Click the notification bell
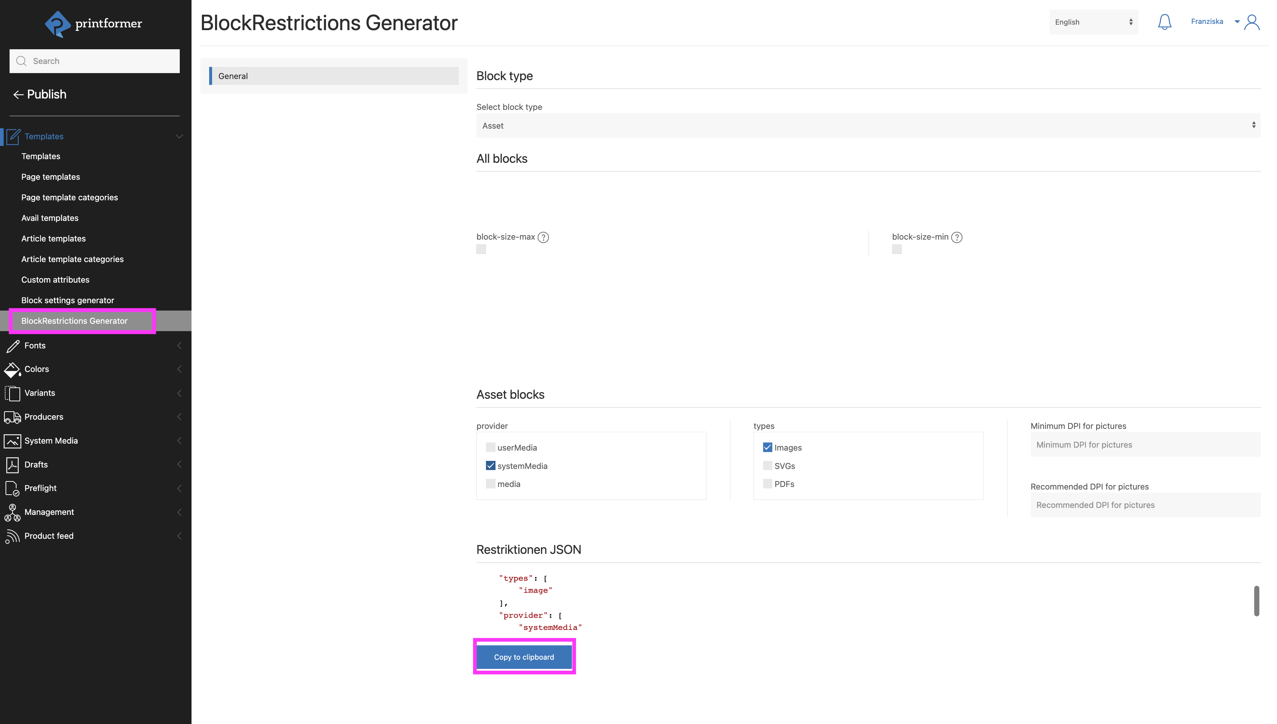 (x=1165, y=22)
